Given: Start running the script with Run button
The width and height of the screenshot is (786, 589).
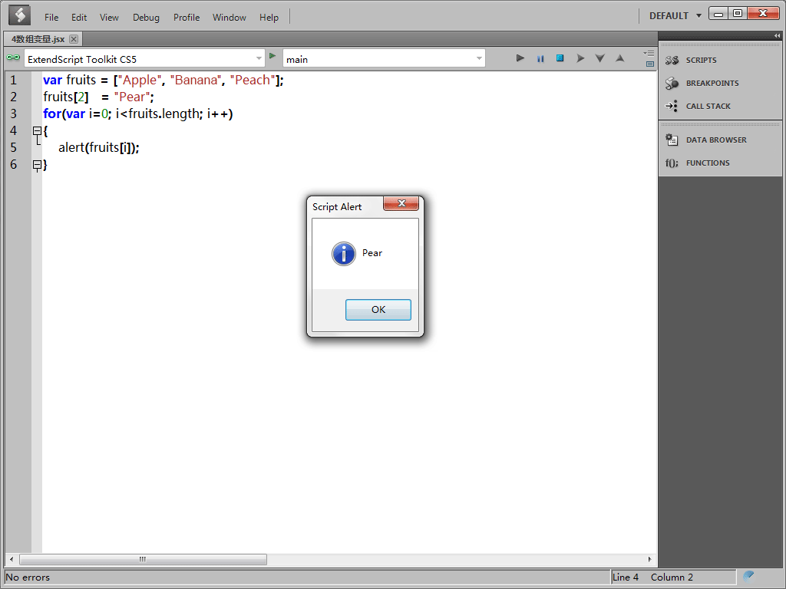Looking at the screenshot, I should coord(520,58).
